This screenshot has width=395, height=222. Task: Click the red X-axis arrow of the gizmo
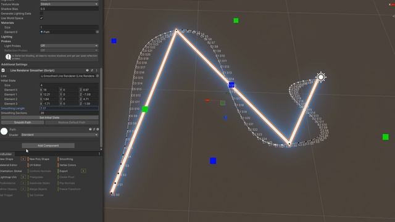pos(207,101)
